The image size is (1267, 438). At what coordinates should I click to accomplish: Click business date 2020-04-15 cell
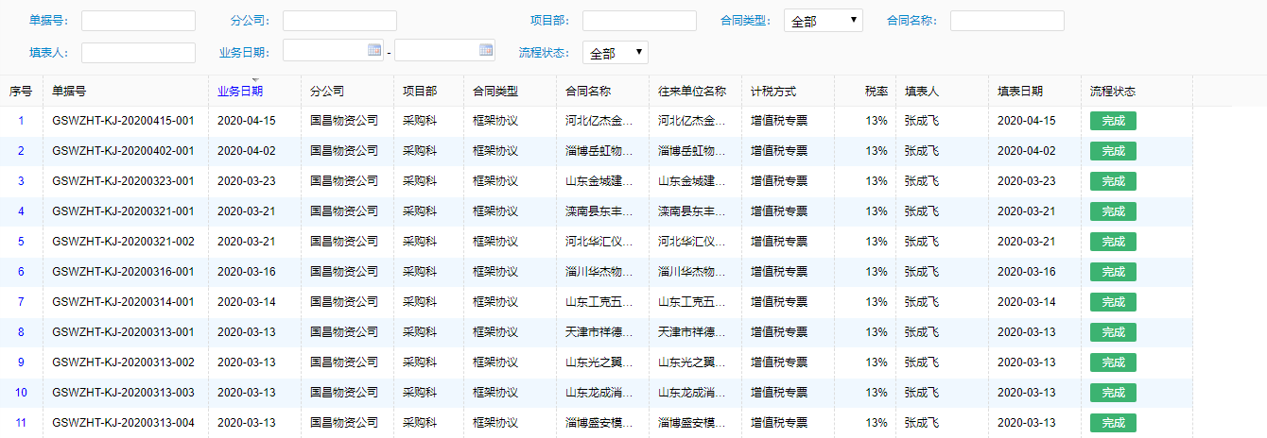point(247,121)
